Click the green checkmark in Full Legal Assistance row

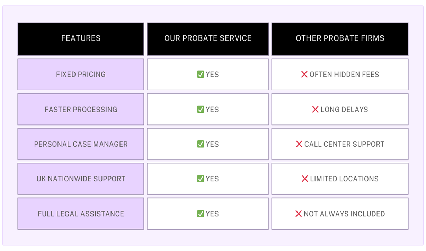201,214
